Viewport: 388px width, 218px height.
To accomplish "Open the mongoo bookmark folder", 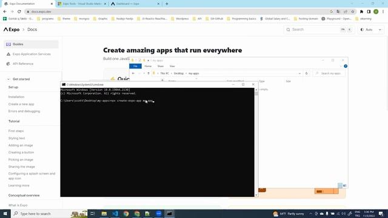I will (82, 19).
